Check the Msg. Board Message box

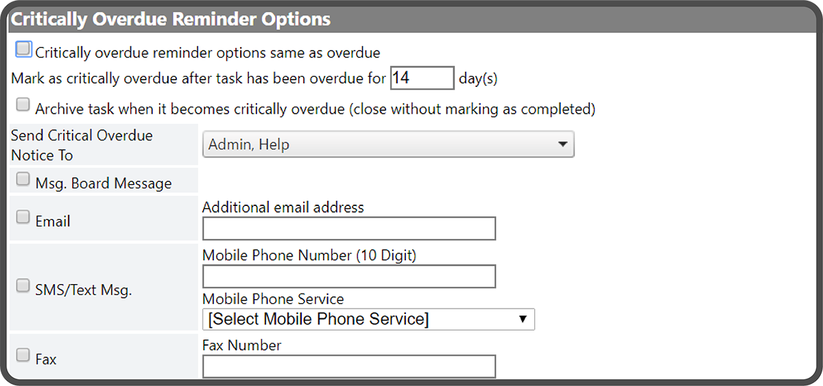23,180
